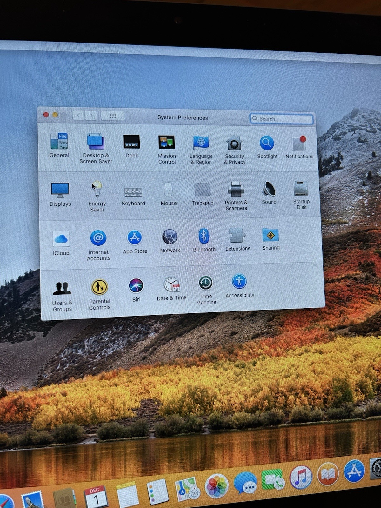The width and height of the screenshot is (381, 508).
Task: Open Photos from the Dock
Action: tap(217, 486)
